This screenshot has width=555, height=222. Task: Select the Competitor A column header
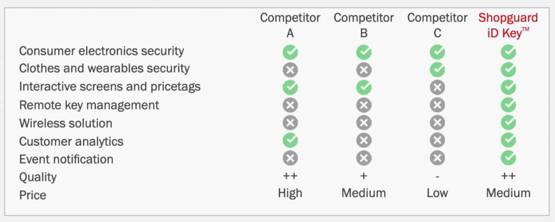tap(290, 25)
